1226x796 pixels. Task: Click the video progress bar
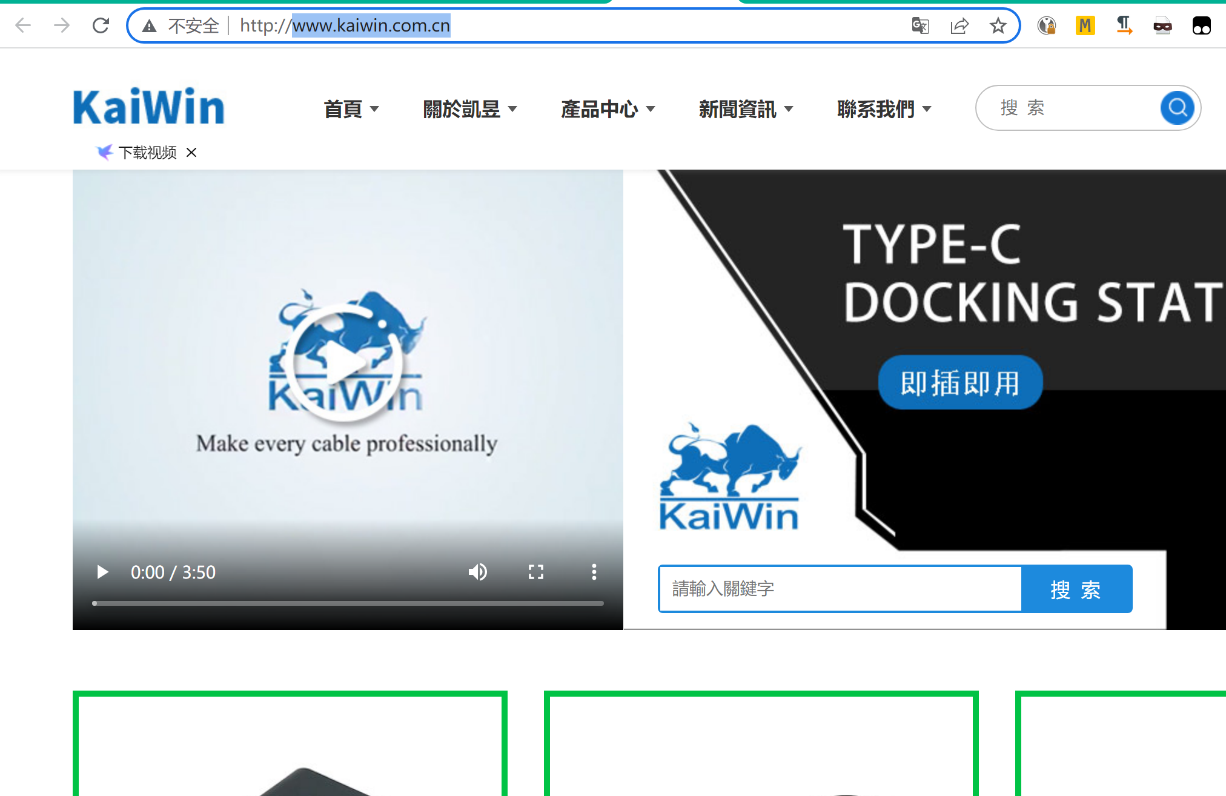tap(348, 603)
